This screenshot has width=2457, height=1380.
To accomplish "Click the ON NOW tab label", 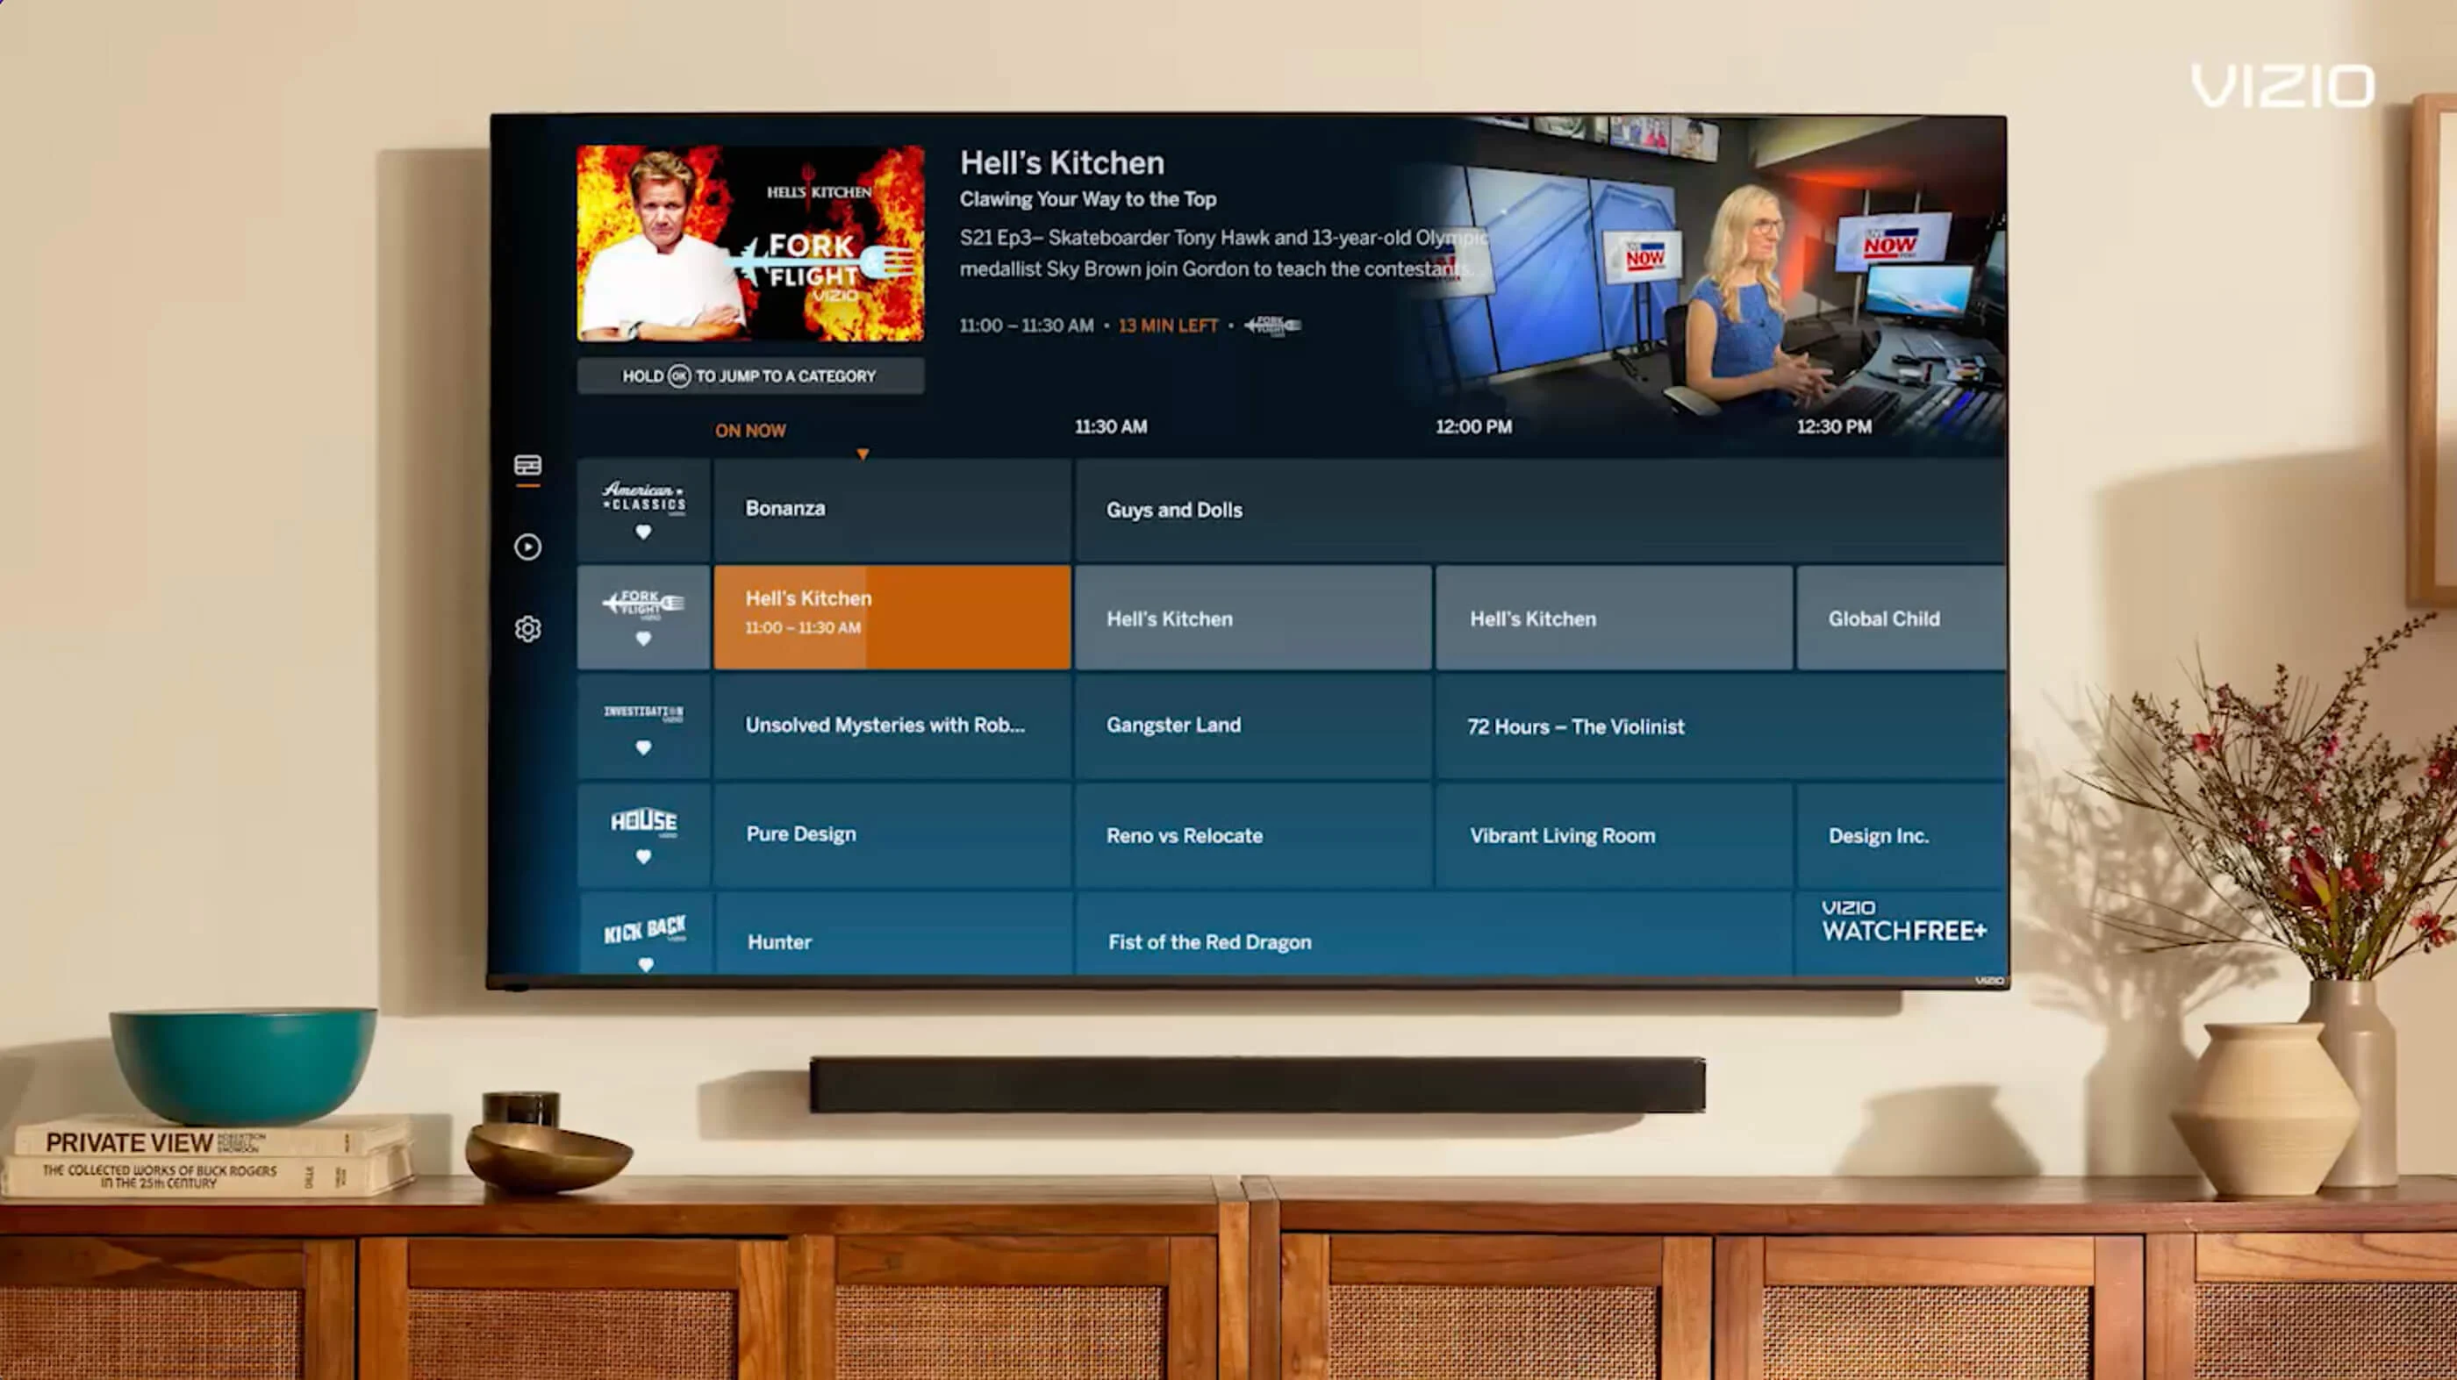I will tap(751, 430).
